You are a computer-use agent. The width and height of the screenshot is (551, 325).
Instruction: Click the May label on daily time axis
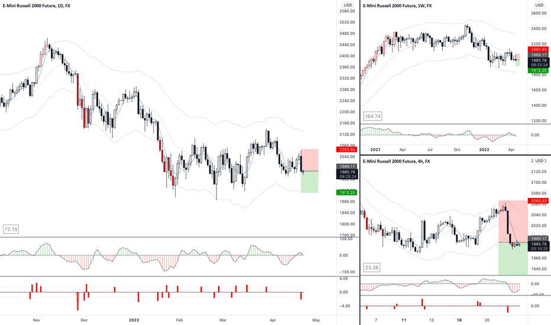pyautogui.click(x=316, y=320)
